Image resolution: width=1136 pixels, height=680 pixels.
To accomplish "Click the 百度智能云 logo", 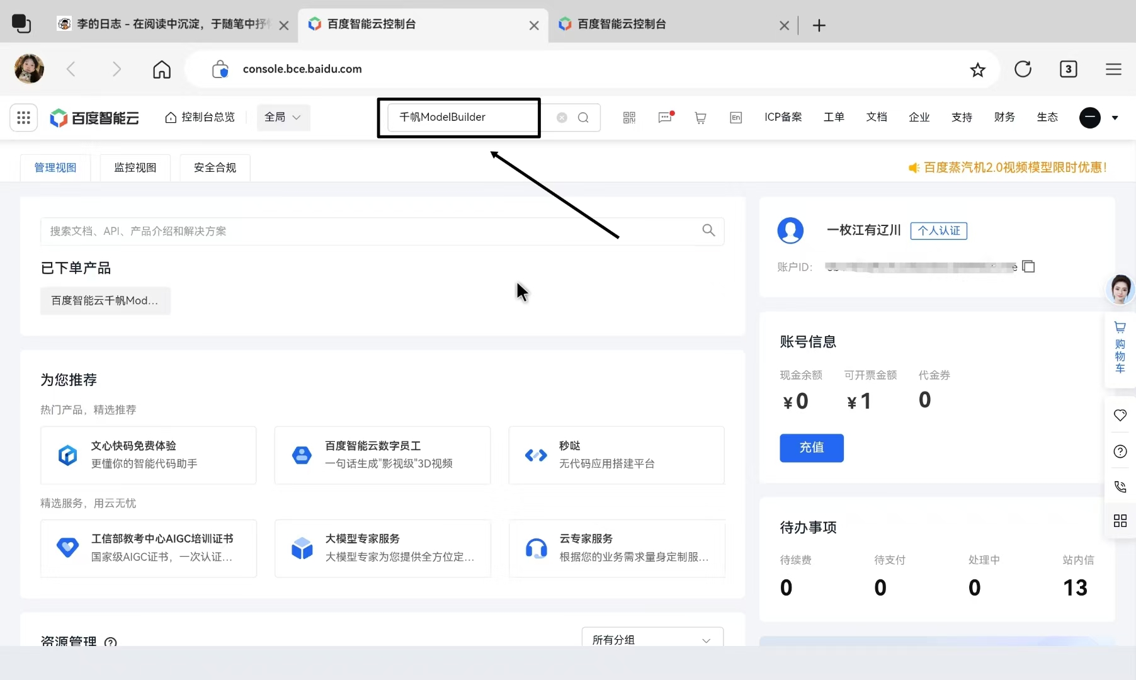I will pyautogui.click(x=94, y=118).
